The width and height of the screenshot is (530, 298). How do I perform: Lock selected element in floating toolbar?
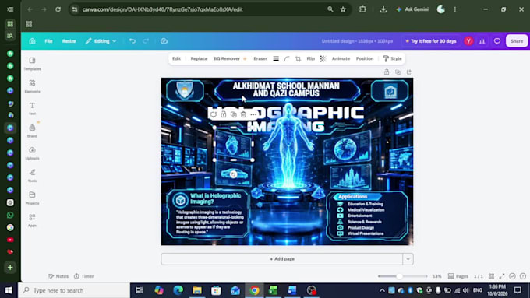(224, 114)
